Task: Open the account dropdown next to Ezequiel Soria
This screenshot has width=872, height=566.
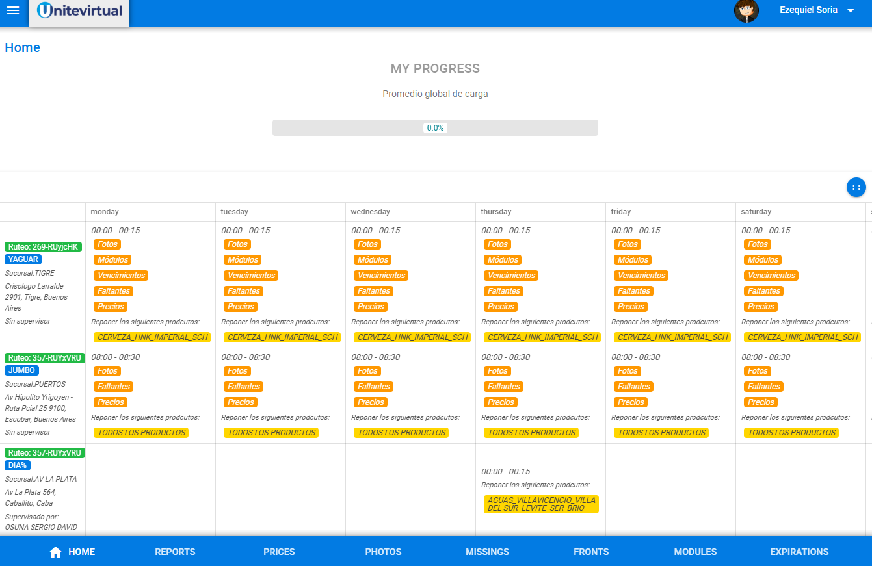Action: point(852,10)
